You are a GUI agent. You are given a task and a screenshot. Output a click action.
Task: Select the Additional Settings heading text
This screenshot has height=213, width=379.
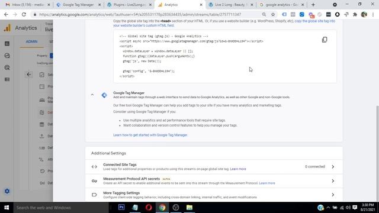point(108,153)
